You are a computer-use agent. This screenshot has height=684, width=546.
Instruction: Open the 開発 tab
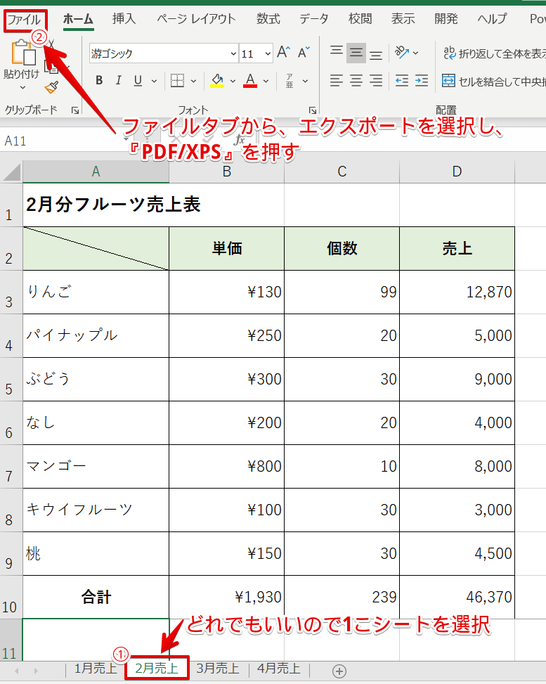point(446,19)
